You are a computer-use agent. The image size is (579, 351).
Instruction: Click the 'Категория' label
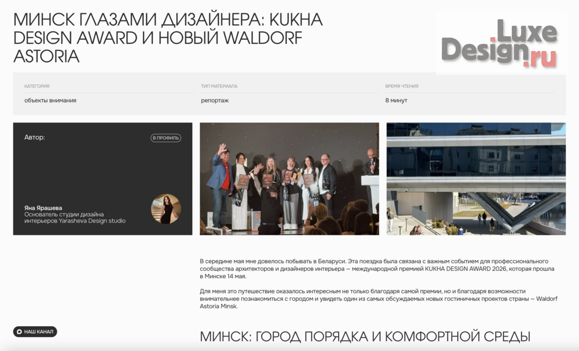pyautogui.click(x=37, y=86)
